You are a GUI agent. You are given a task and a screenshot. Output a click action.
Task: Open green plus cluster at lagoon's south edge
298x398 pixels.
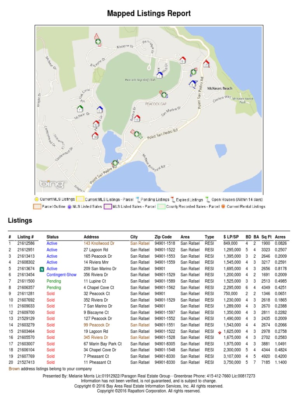coord(115,162)
